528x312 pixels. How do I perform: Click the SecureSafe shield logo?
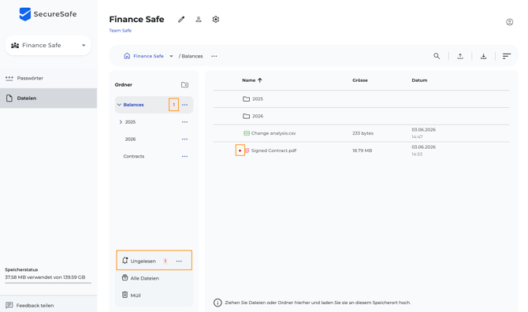[25, 14]
